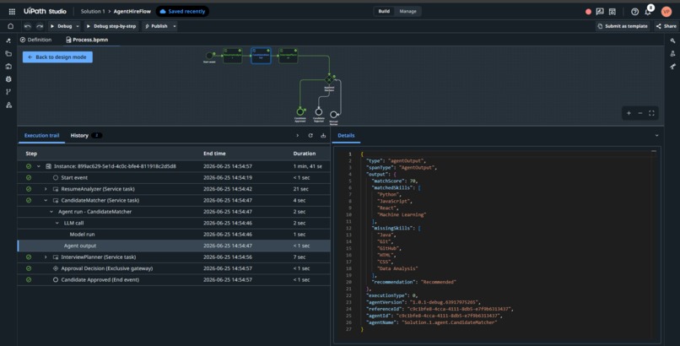The width and height of the screenshot is (680, 346).
Task: Select the Approval Decision gateway node on canvas
Action: click(x=329, y=80)
